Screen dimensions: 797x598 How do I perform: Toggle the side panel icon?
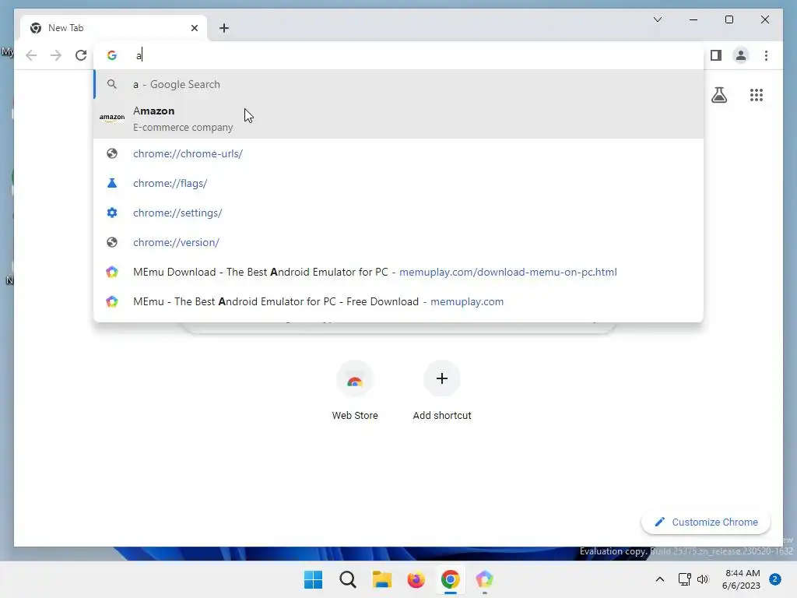point(716,55)
